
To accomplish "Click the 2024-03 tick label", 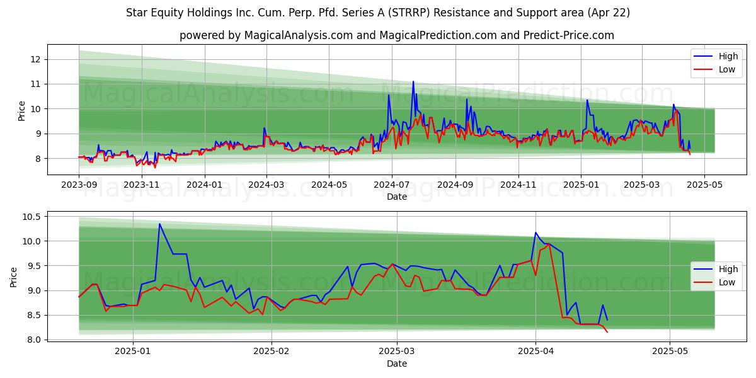I will click(266, 185).
